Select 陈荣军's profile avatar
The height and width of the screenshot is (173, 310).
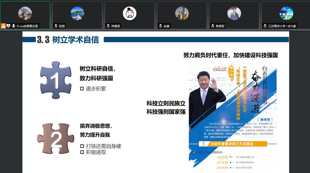tap(234, 13)
